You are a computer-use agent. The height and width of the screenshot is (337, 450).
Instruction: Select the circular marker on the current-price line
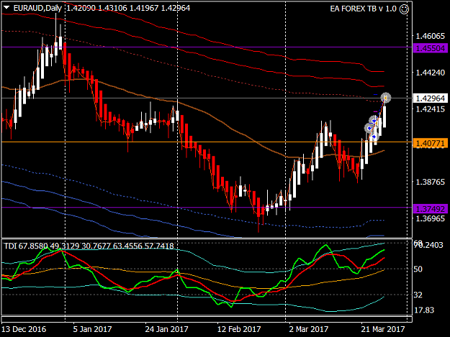tap(386, 98)
